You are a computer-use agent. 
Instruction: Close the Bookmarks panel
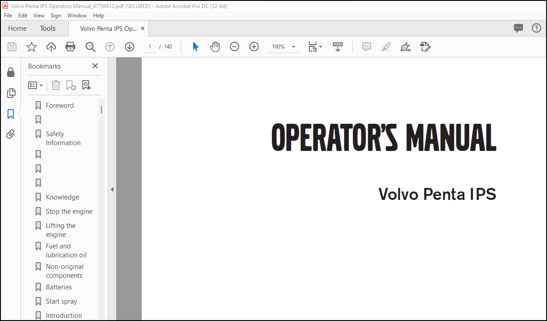[95, 66]
